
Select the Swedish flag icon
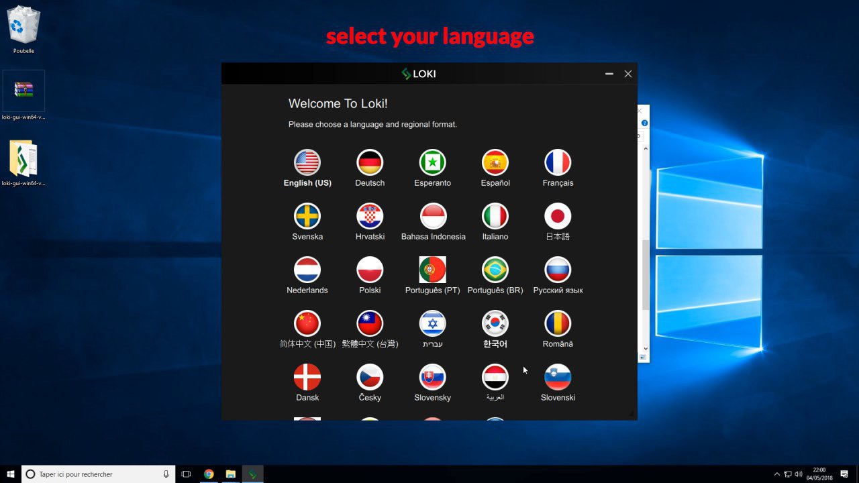click(x=307, y=216)
